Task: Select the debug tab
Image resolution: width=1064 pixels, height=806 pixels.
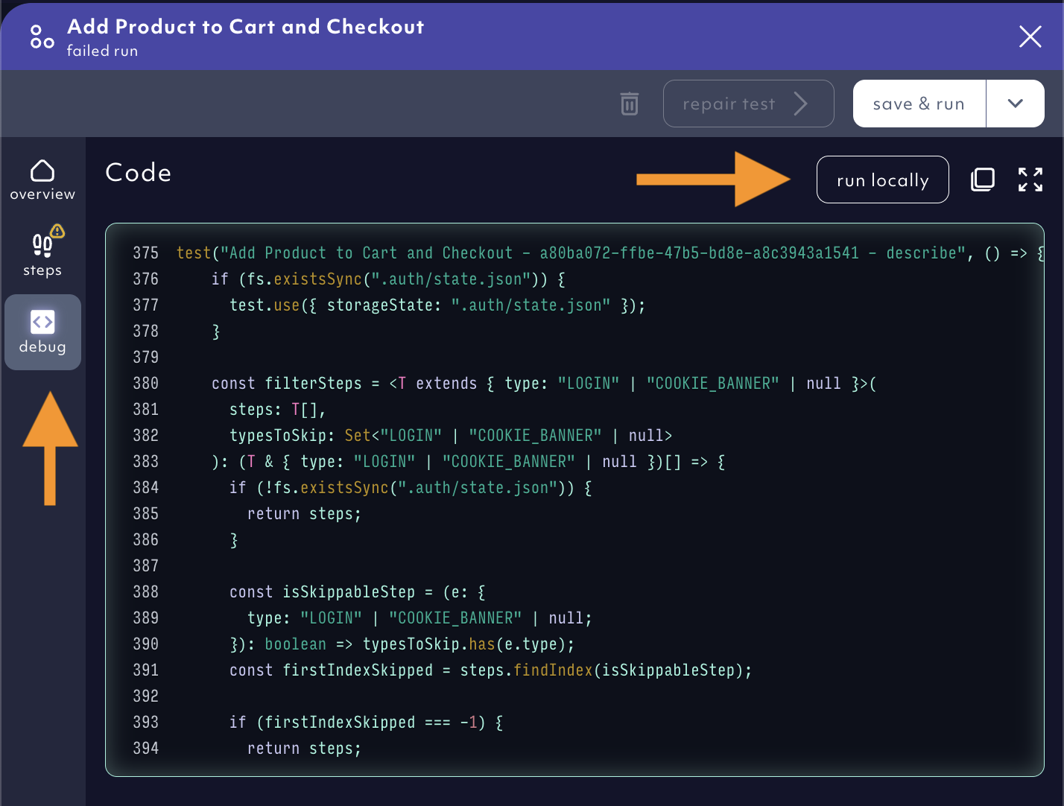Action: click(42, 332)
